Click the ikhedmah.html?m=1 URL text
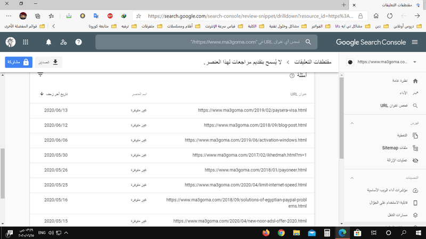The width and height of the screenshot is (426, 239). click(x=249, y=155)
